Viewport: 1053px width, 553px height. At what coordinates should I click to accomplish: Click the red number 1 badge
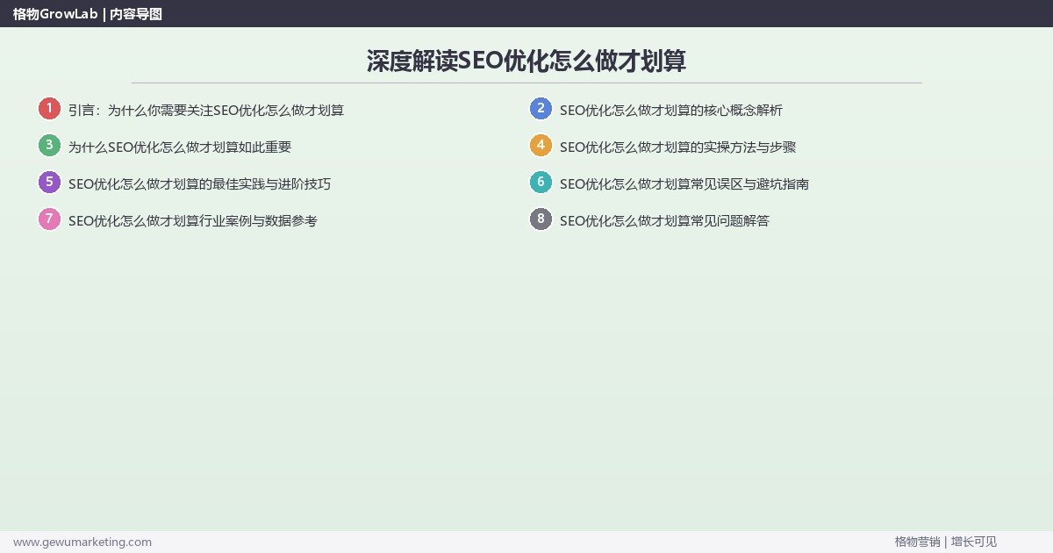pos(49,109)
